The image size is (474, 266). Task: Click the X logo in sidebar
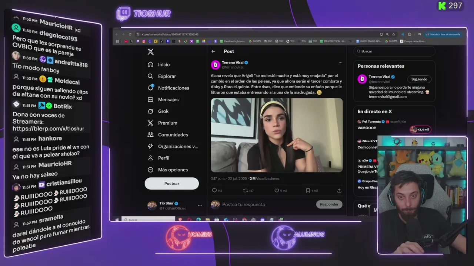pyautogui.click(x=150, y=52)
